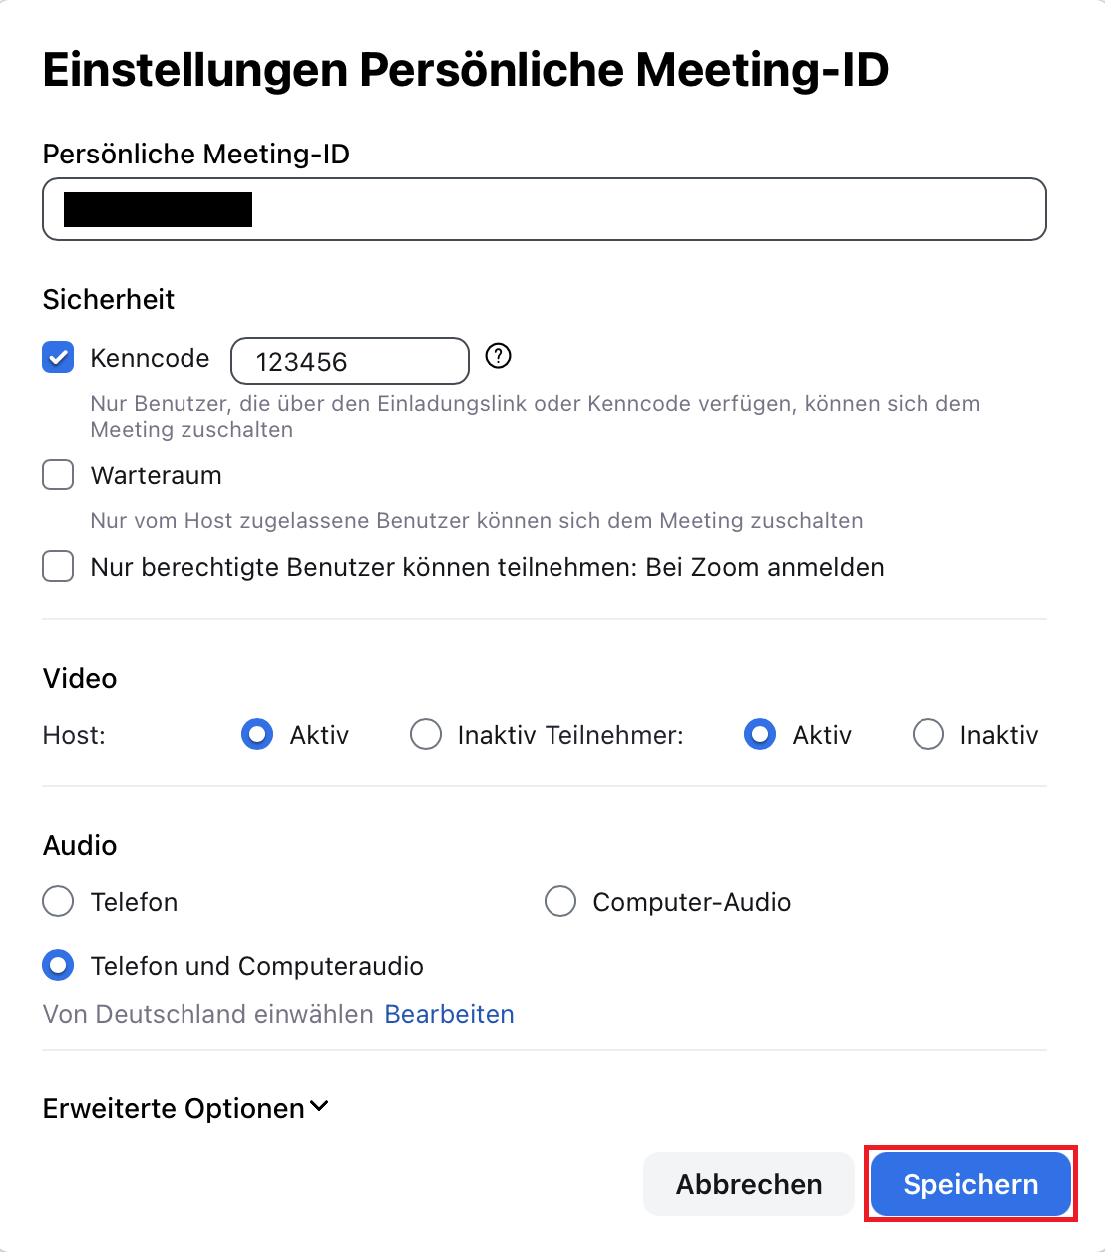Click the Kenncode label text

click(150, 358)
